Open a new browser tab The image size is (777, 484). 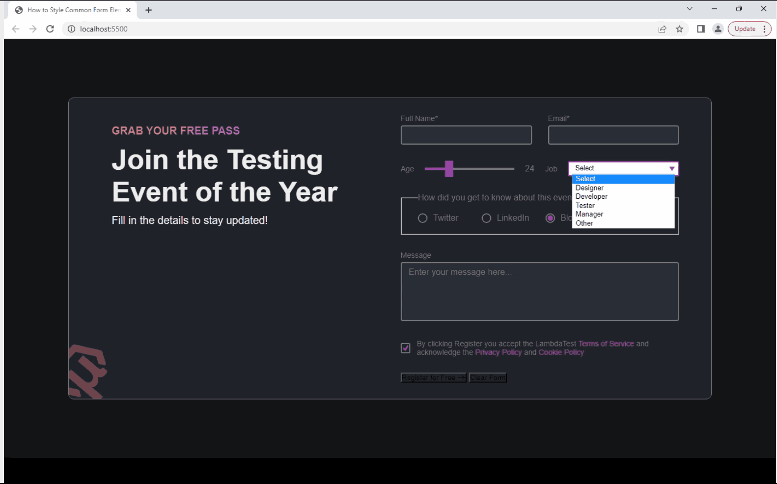pos(148,10)
